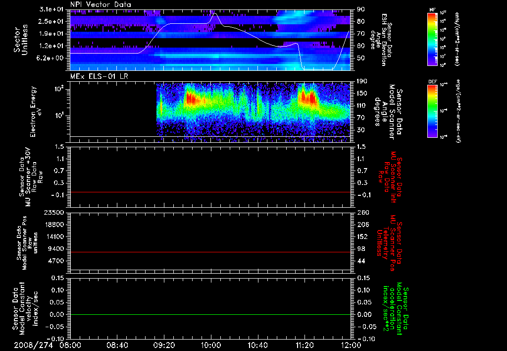Image resolution: width=507 pixels, height=351 pixels.
Task: Click the ESH Sun Elevation Angle axis title
Action: (x=382, y=40)
